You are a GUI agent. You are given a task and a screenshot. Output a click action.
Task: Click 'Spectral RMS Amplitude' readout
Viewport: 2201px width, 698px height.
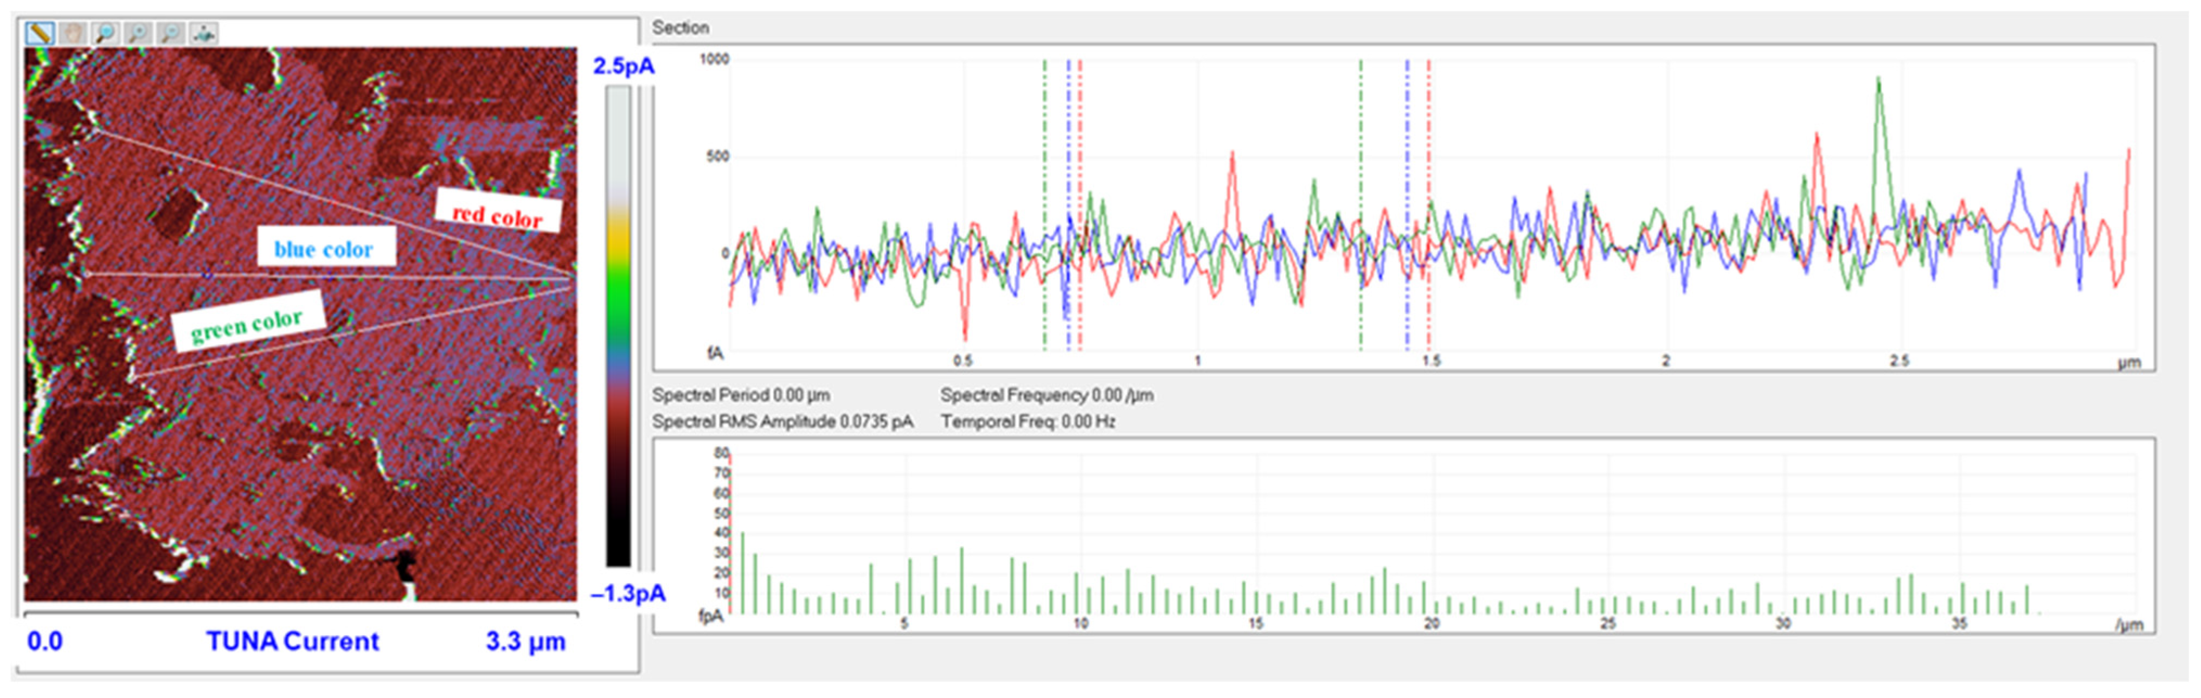(x=782, y=421)
